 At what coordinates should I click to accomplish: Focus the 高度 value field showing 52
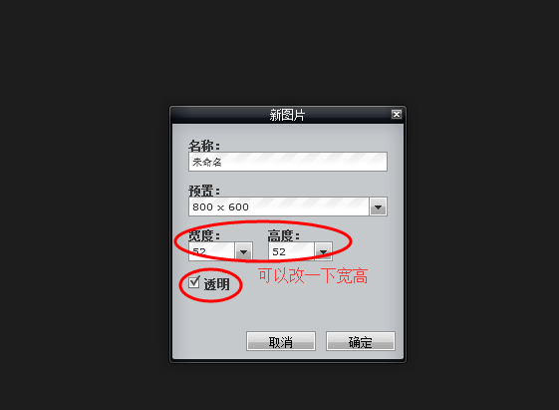tap(291, 251)
